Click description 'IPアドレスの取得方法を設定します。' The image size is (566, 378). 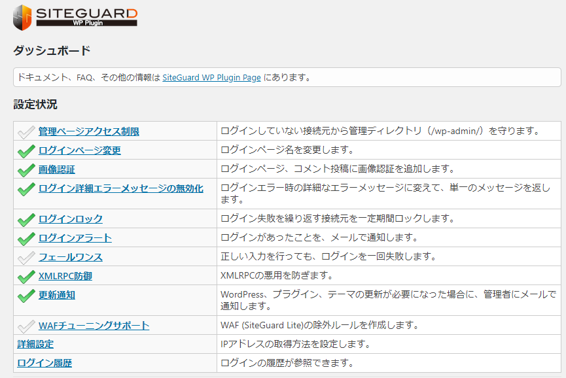[296, 344]
